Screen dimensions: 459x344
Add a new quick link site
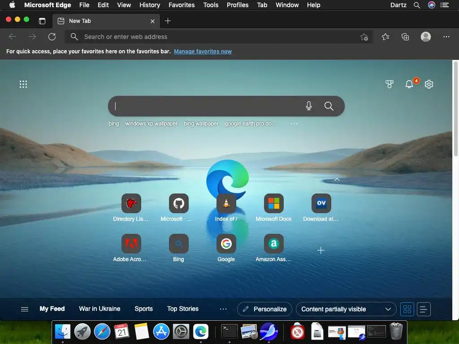coord(321,250)
